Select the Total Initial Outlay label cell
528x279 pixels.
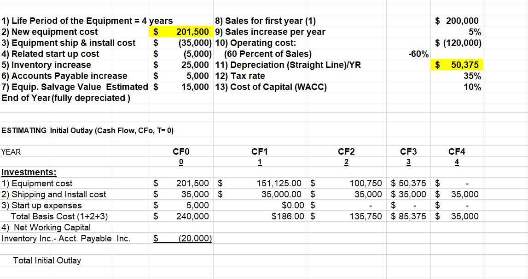click(x=46, y=260)
